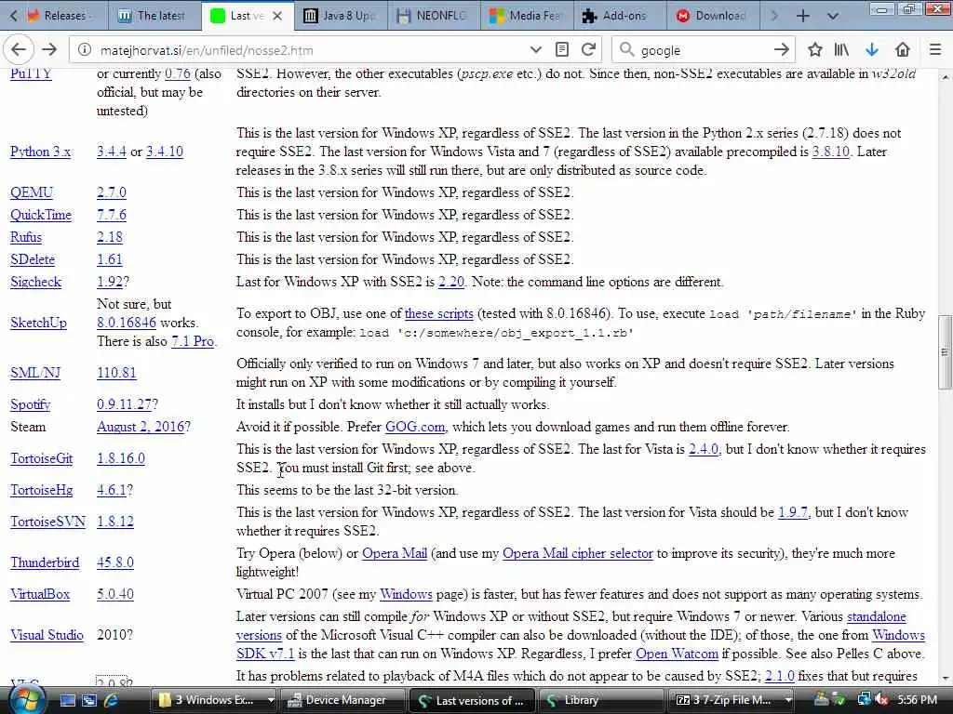The width and height of the screenshot is (953, 714).
Task: Open the Windows Start orb
Action: pos(26,699)
